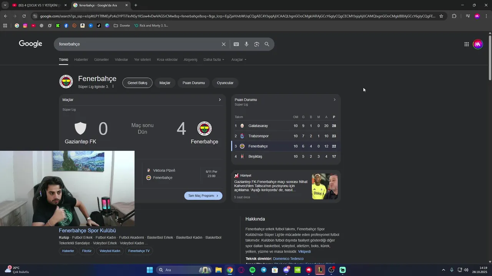
Task: Bookmark this page with the star icon
Action: [441, 16]
